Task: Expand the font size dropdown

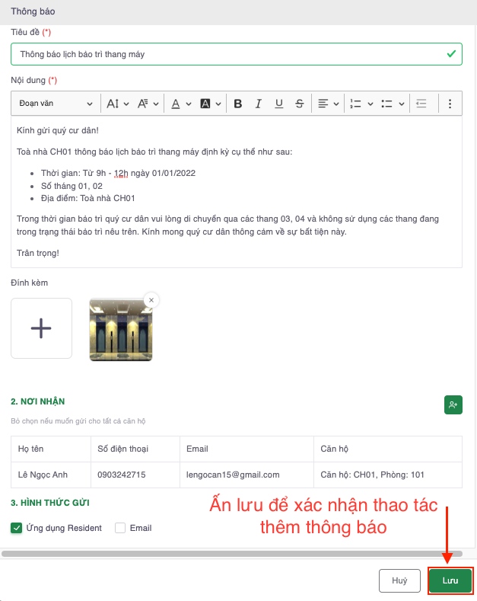Action: [118, 104]
